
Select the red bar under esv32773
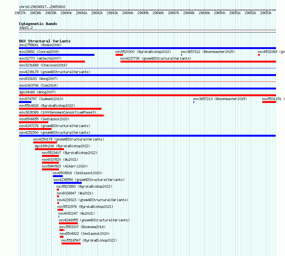52,62
